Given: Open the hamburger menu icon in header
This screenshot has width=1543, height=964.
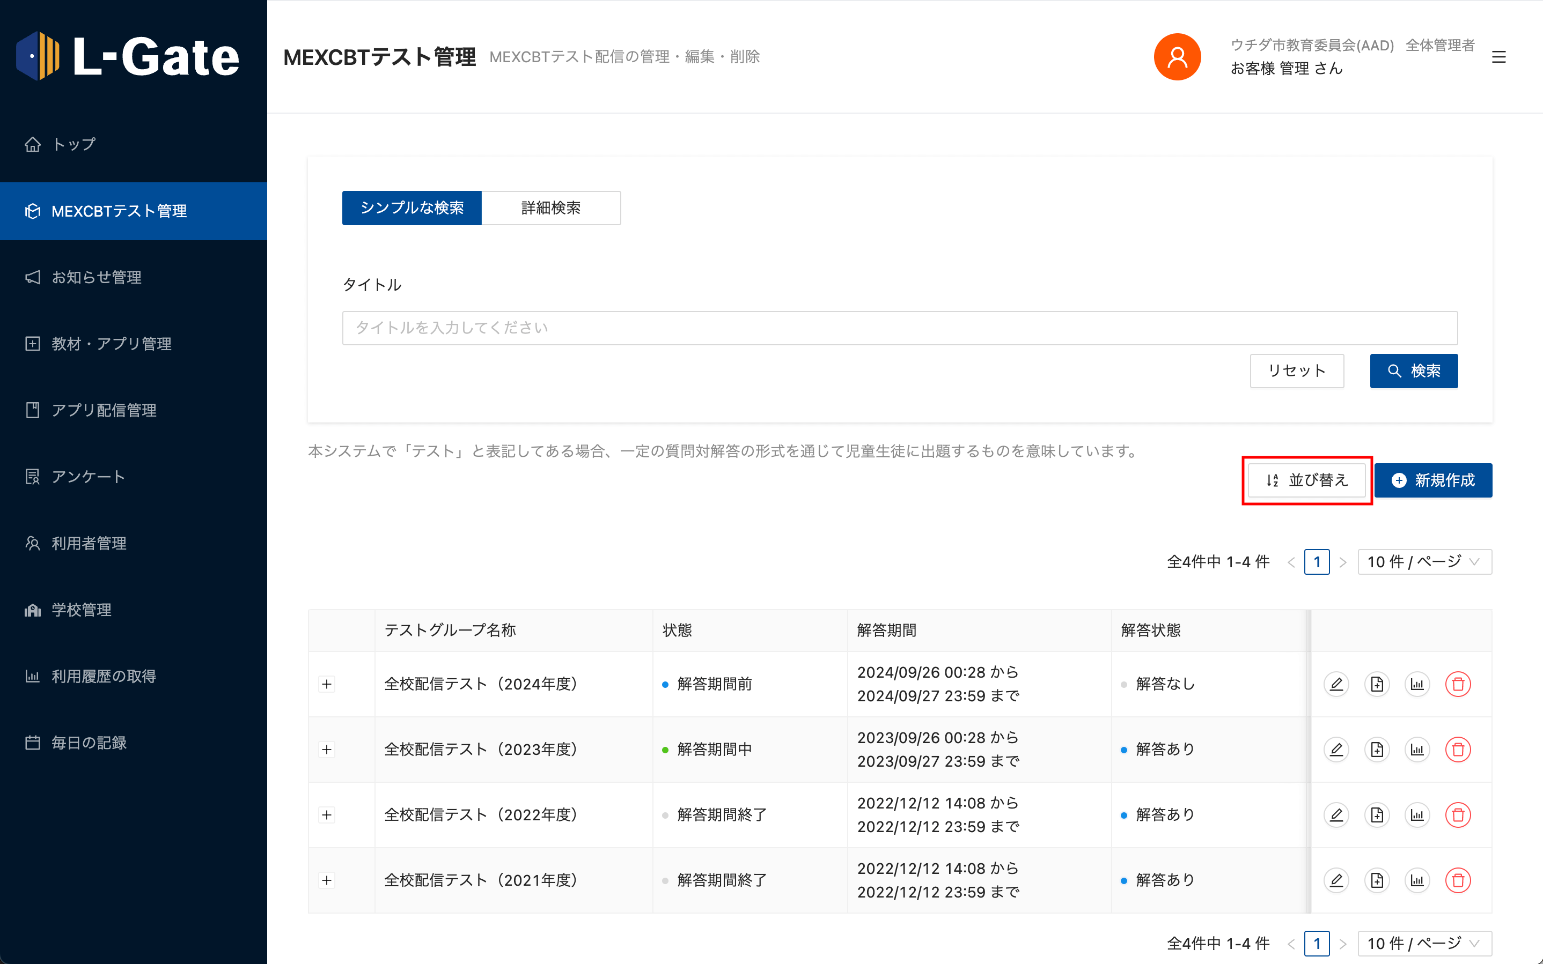Looking at the screenshot, I should point(1499,57).
